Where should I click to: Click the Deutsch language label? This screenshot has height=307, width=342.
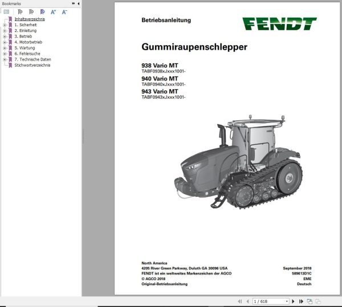click(304, 284)
